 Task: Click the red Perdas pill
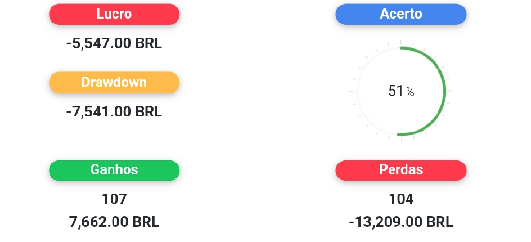click(x=401, y=170)
